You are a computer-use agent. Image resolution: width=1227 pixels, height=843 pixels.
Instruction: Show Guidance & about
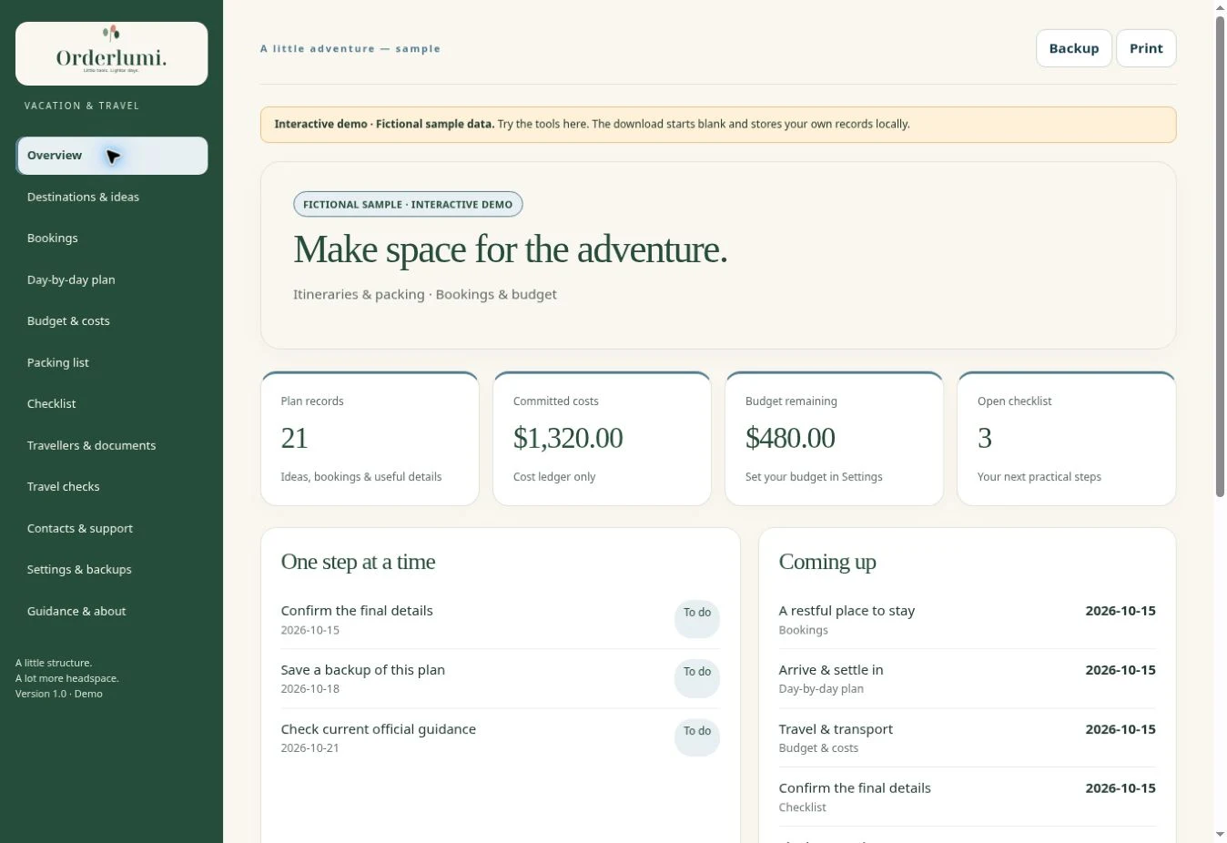(x=111, y=611)
